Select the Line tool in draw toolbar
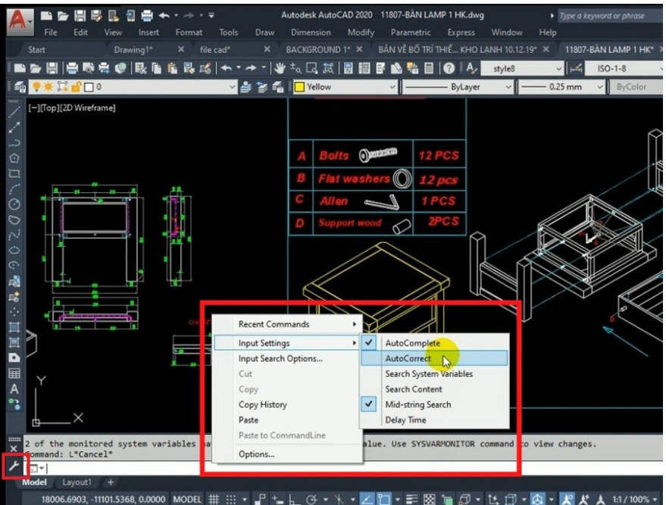The width and height of the screenshot is (666, 505). (x=14, y=112)
